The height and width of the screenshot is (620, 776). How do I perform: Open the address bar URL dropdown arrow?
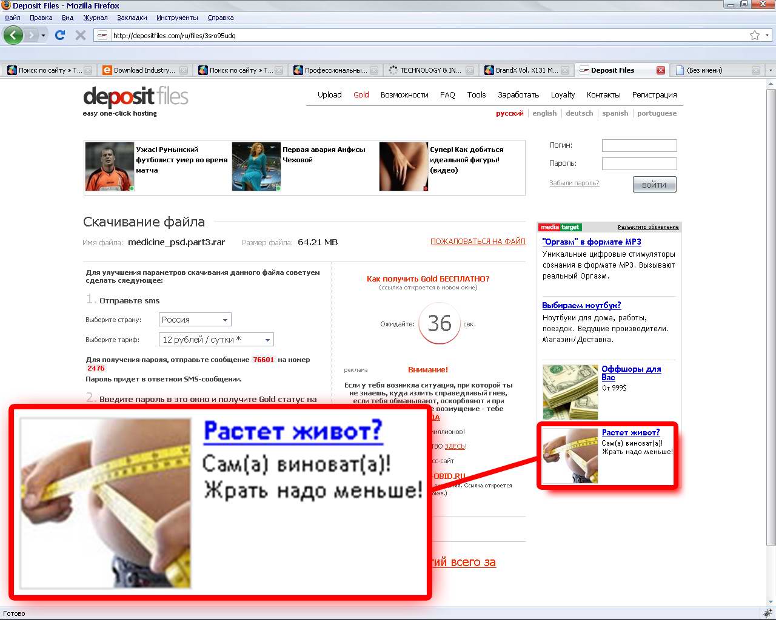[x=767, y=35]
